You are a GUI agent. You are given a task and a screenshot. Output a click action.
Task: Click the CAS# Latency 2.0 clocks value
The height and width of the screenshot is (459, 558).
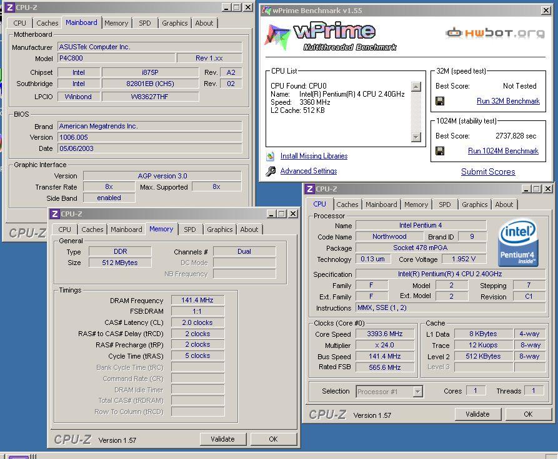[x=197, y=322]
